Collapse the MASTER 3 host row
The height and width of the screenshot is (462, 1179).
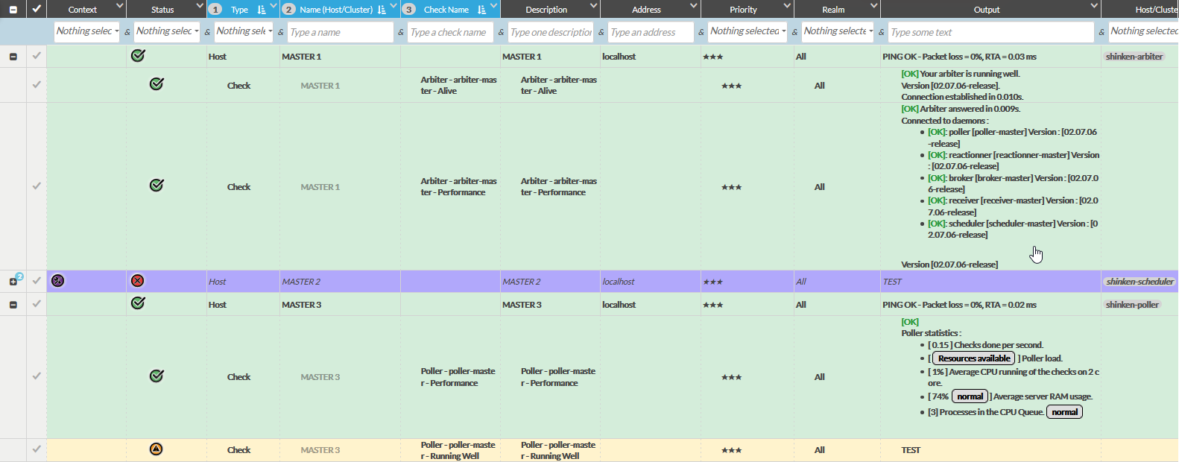(13, 305)
